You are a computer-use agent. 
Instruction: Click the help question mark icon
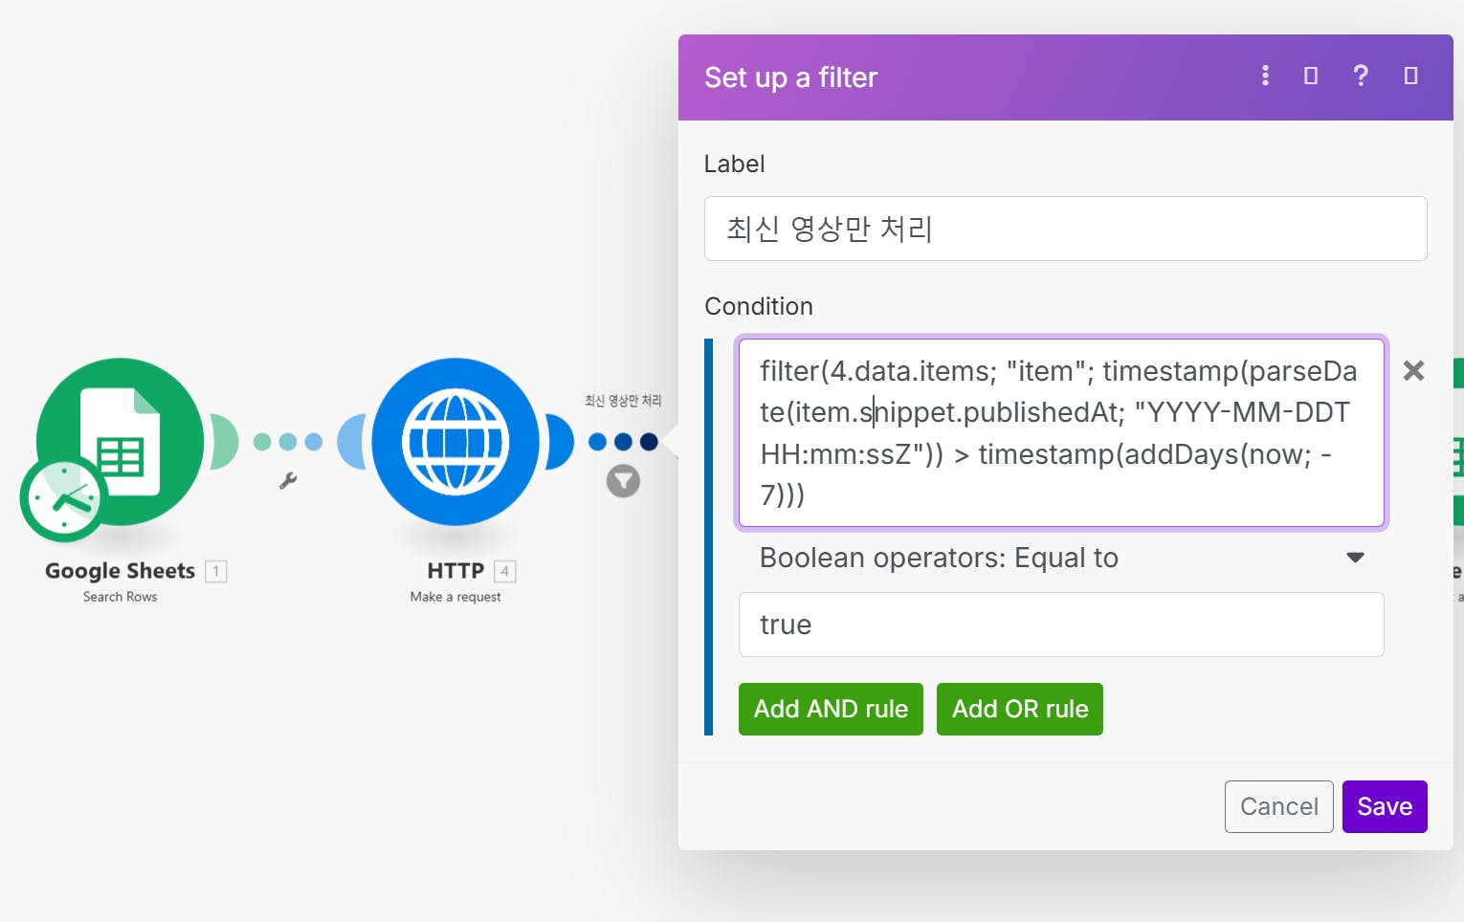coord(1360,76)
